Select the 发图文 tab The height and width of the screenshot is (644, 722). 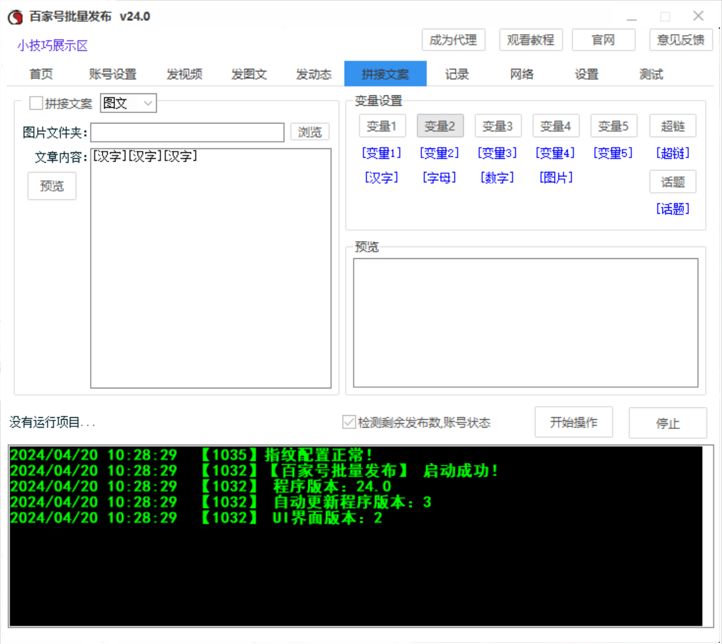(249, 74)
